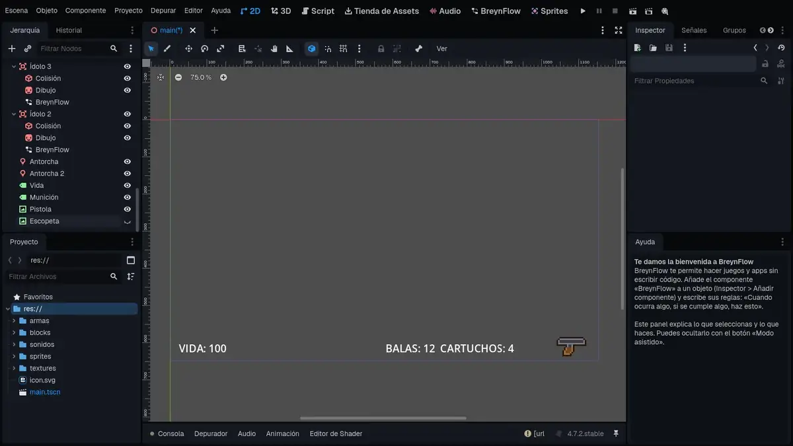793x446 pixels.
Task: Select the Scale mode tool
Action: (221, 48)
